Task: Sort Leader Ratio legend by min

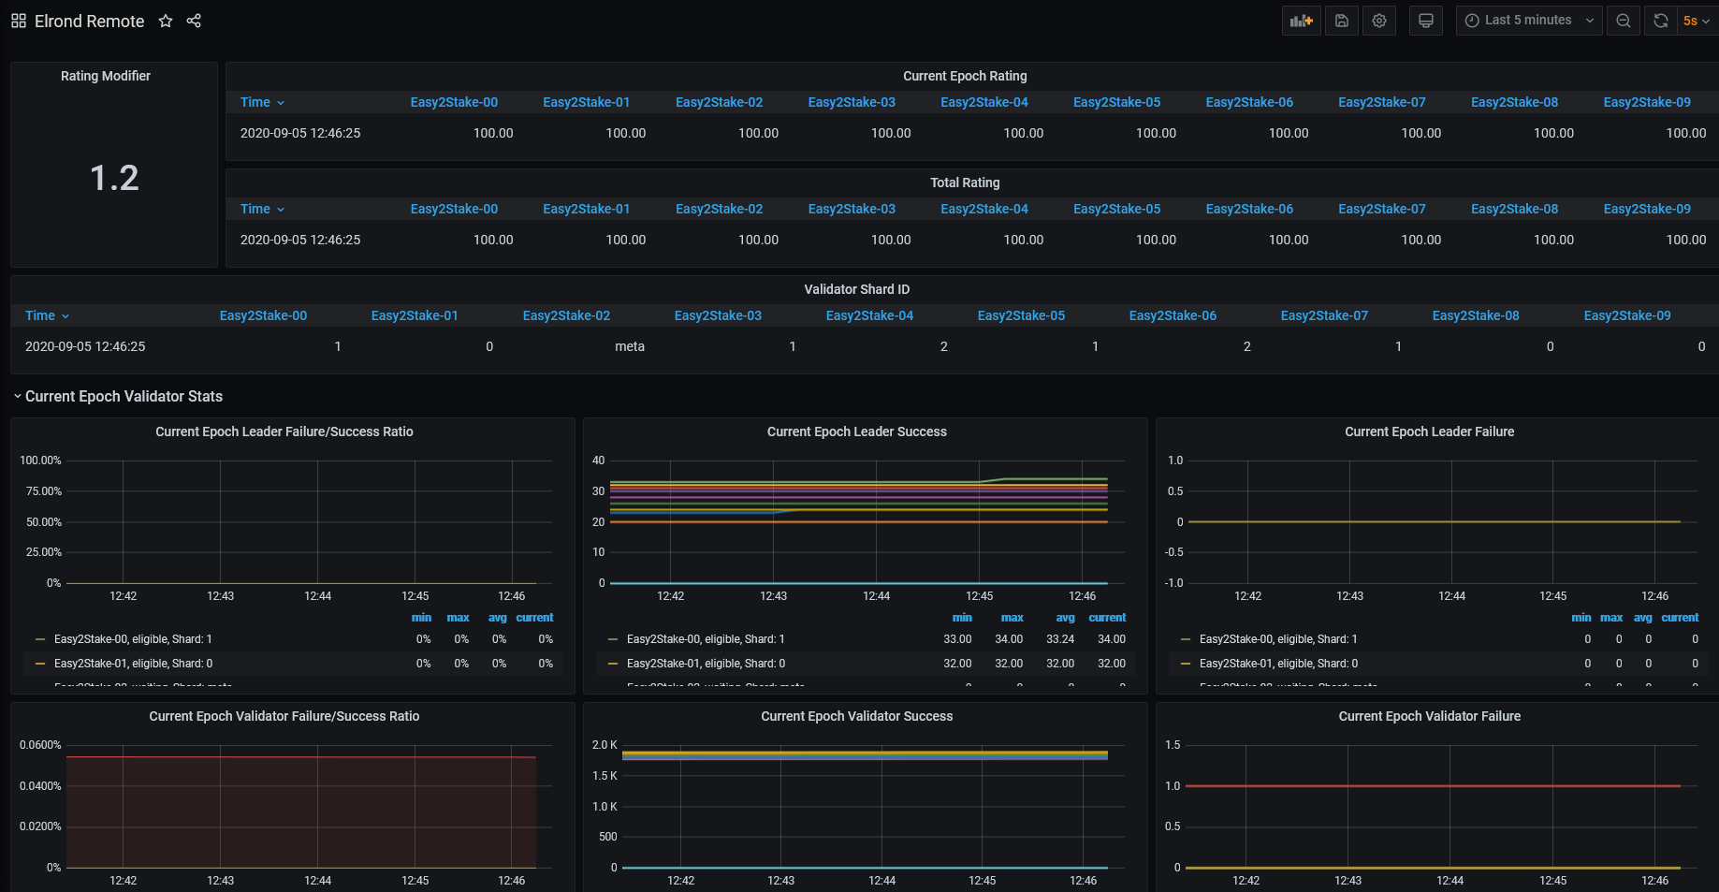Action: click(x=421, y=618)
